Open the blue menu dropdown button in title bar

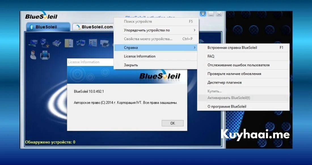coord(203,14)
